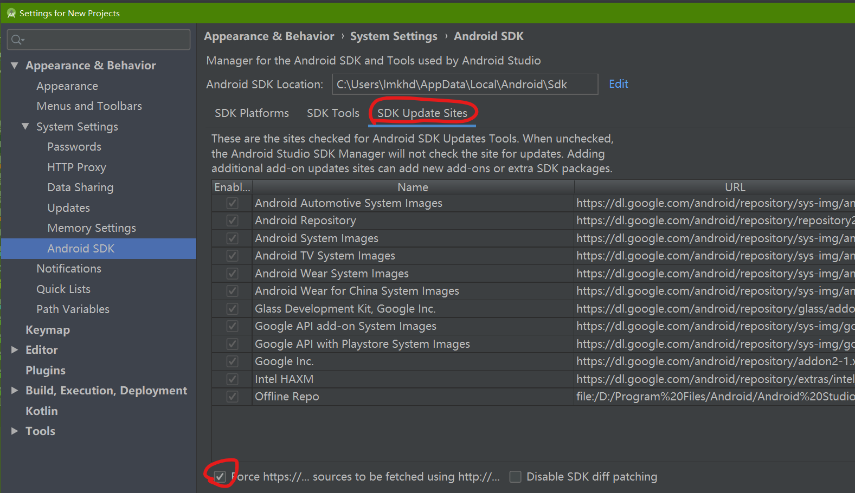Select the SDK Update Sites tab

(x=422, y=113)
